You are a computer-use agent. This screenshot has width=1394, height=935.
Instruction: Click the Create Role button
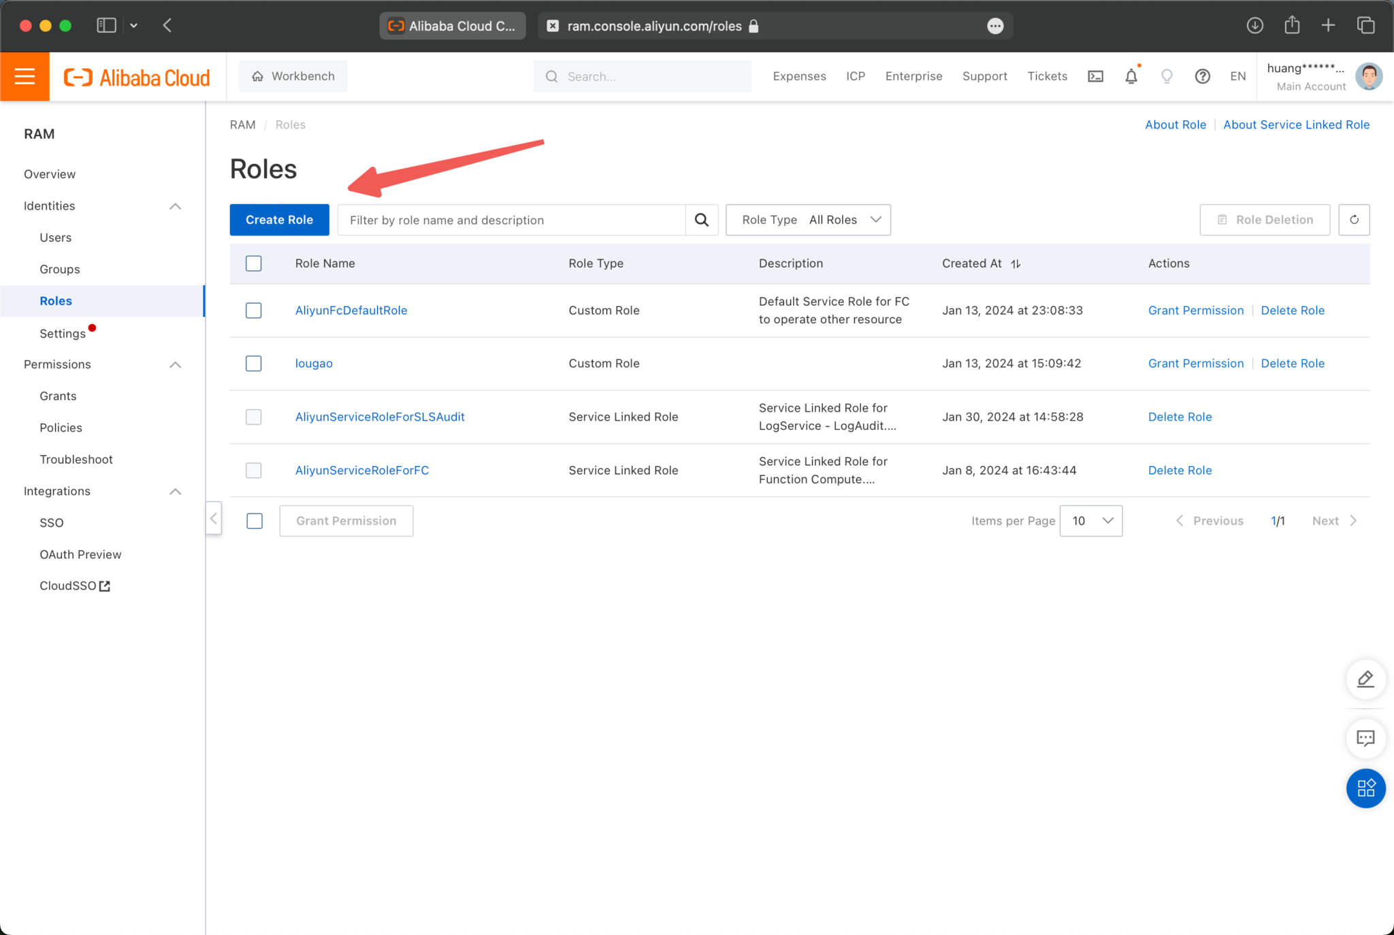tap(279, 220)
